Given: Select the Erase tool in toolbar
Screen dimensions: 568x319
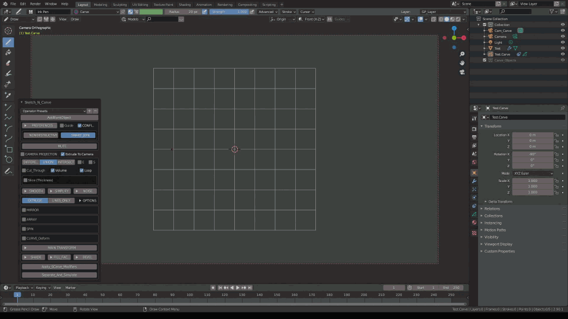Looking at the screenshot, I should click(x=8, y=63).
